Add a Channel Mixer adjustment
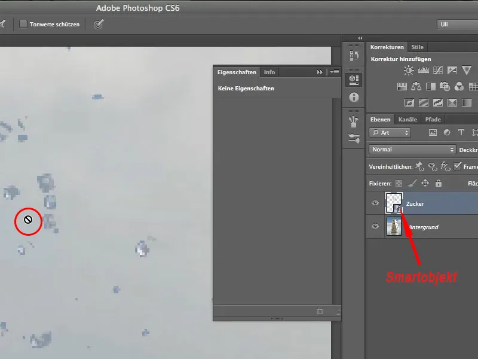The height and width of the screenshot is (359, 478). coord(459,87)
